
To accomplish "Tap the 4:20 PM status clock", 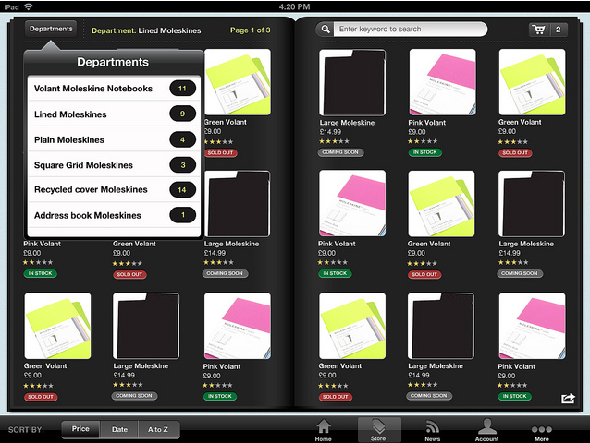I will pos(295,6).
